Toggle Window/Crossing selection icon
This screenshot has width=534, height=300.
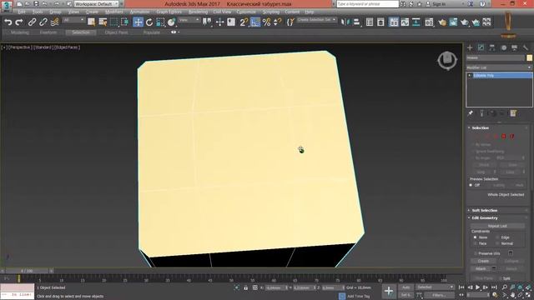[x=124, y=22]
